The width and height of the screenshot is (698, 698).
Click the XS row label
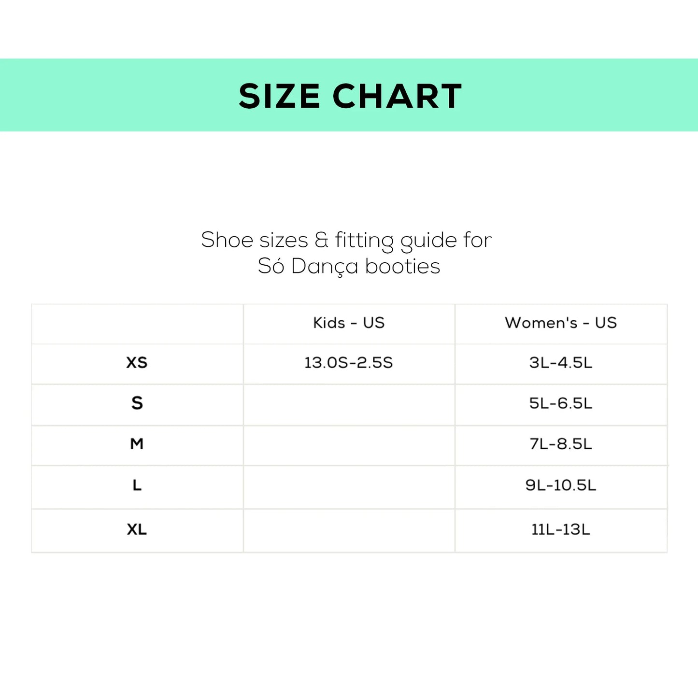137,363
